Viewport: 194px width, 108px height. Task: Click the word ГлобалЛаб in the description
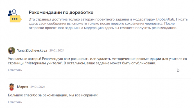coord(166,19)
